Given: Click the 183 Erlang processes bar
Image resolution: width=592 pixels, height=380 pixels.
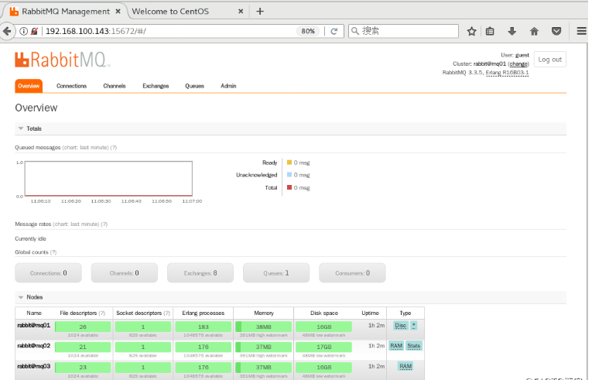Looking at the screenshot, I should [203, 327].
